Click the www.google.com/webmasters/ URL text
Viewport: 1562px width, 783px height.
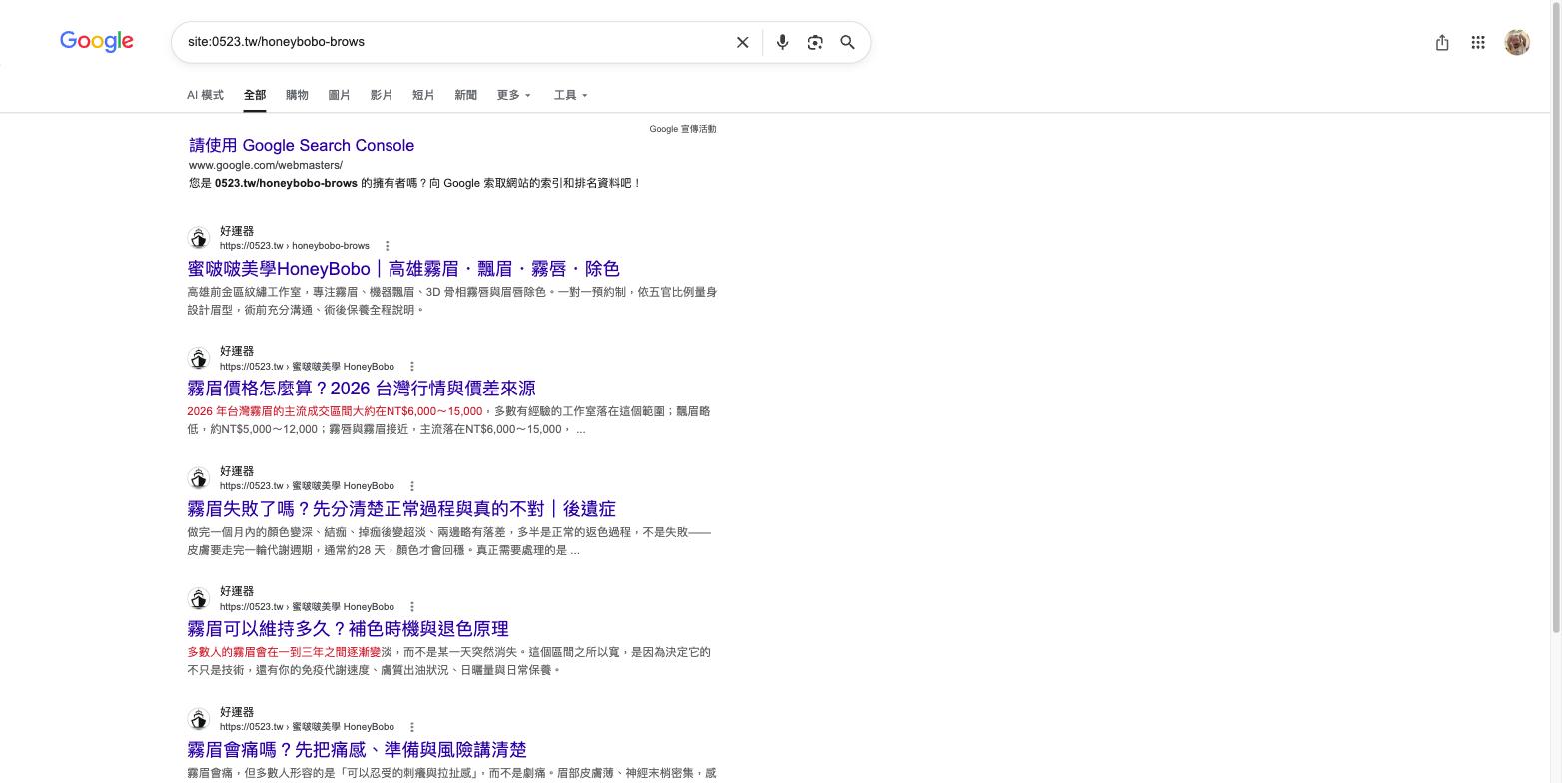(266, 165)
